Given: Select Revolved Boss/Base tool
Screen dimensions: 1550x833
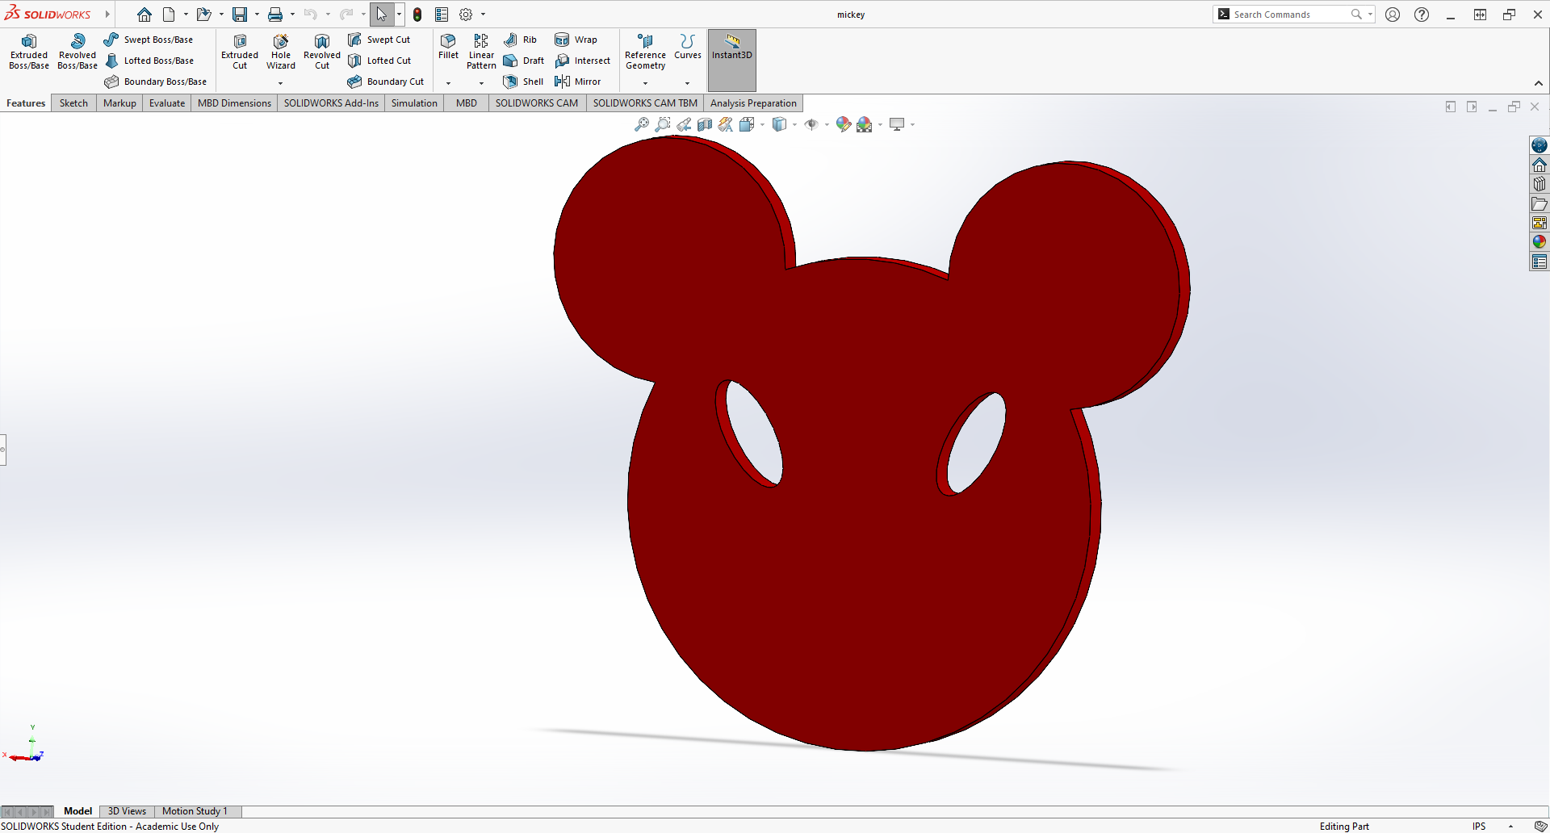Looking at the screenshot, I should [x=77, y=52].
